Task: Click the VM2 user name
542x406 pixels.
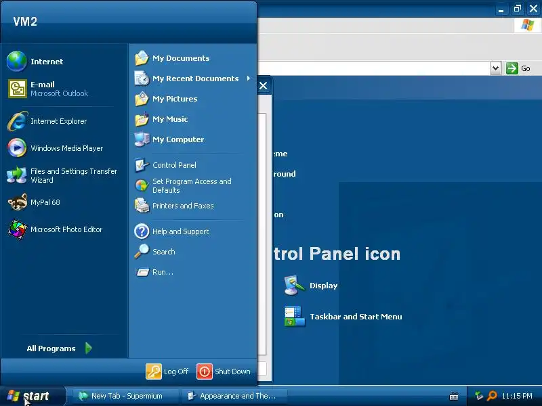Action: point(25,22)
